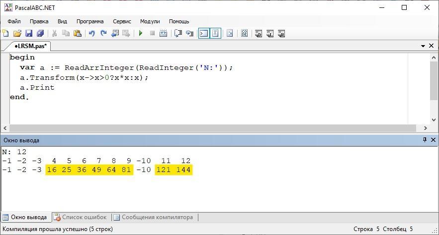This screenshot has height=235, width=439.
Task: Click the Столбец 5 status indicator
Action: 398,229
